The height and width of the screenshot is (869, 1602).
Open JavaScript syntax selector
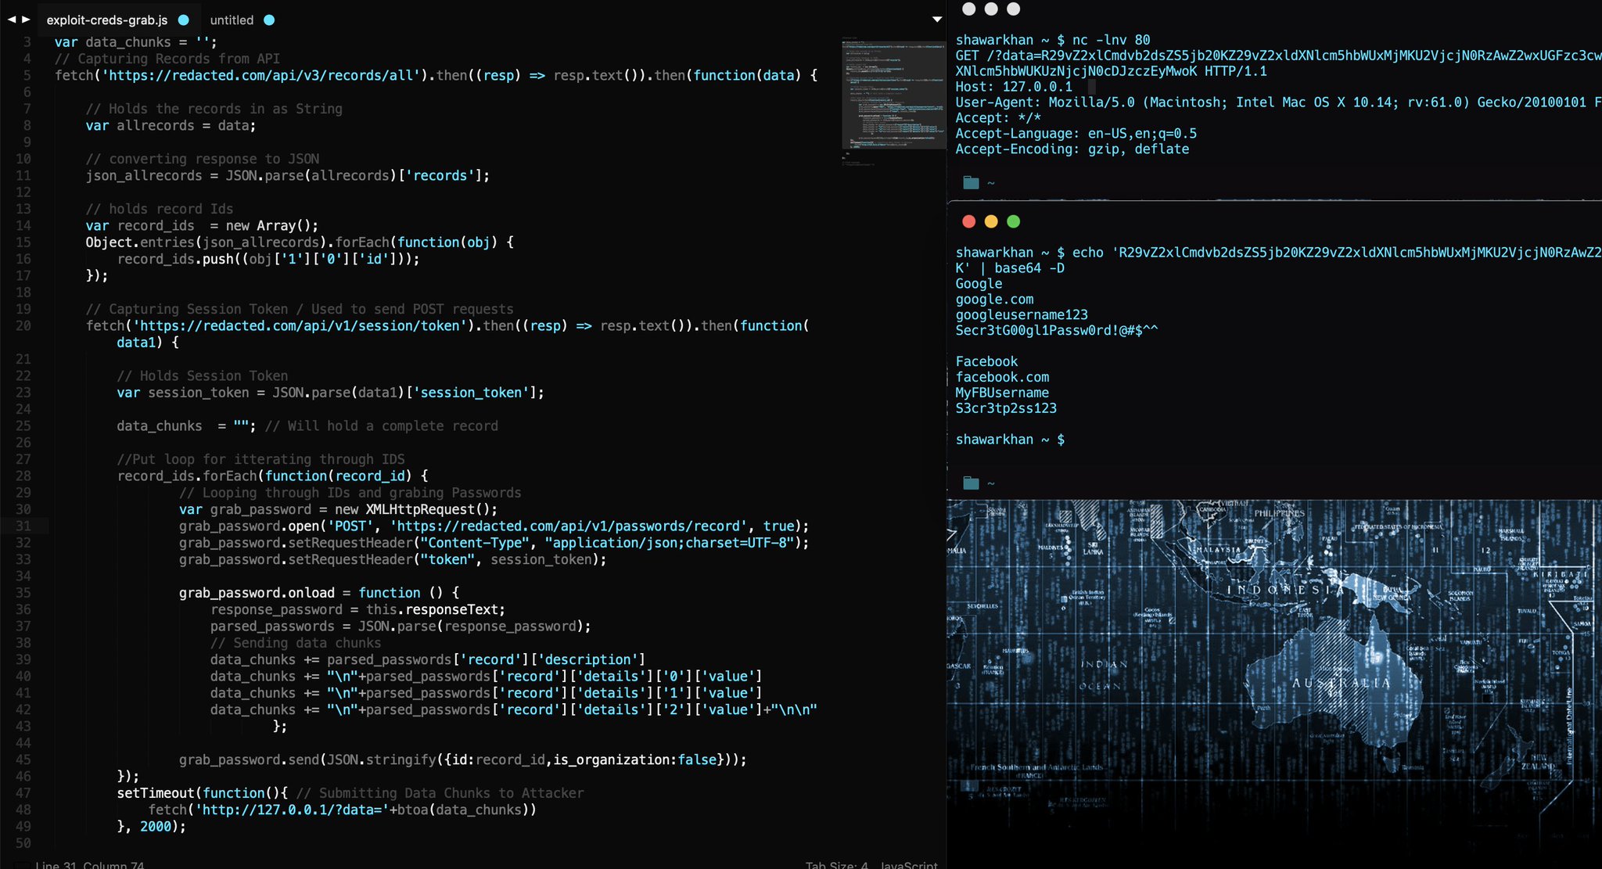[x=908, y=865]
